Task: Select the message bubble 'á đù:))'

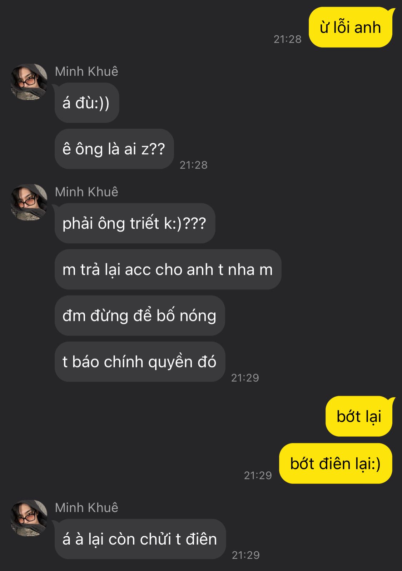Action: pyautogui.click(x=87, y=103)
